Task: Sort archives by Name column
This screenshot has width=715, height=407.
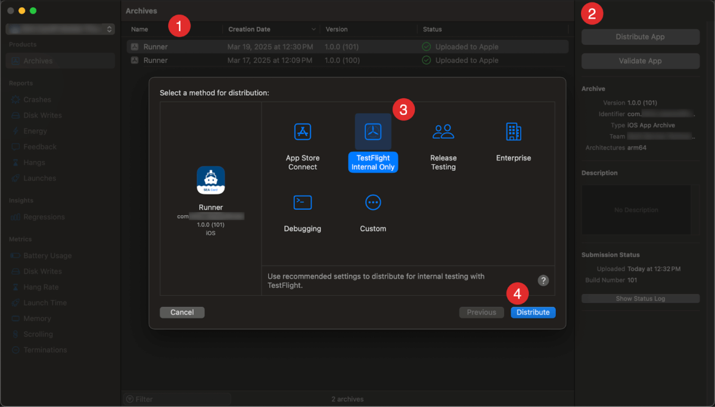Action: click(x=139, y=29)
